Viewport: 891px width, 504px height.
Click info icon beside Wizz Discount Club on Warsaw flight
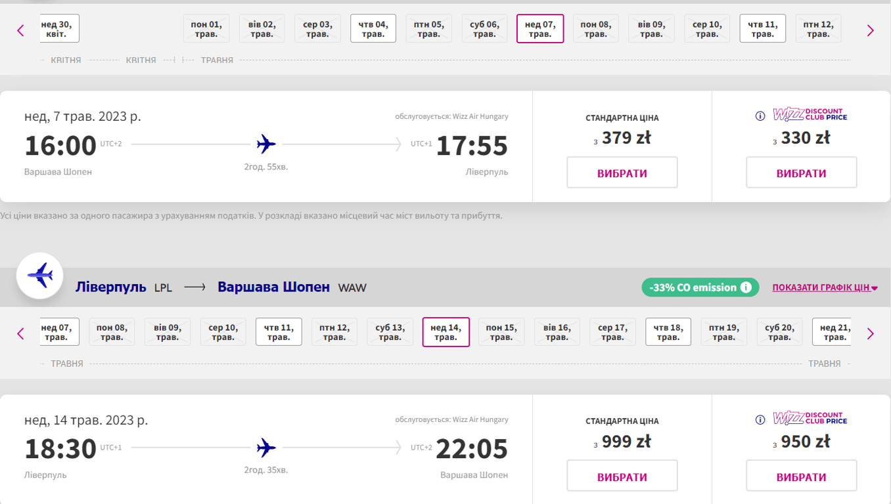[x=760, y=116]
